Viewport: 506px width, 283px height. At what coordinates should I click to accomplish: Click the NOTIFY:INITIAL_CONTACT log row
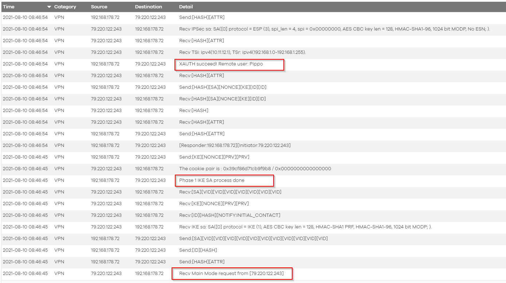230,215
